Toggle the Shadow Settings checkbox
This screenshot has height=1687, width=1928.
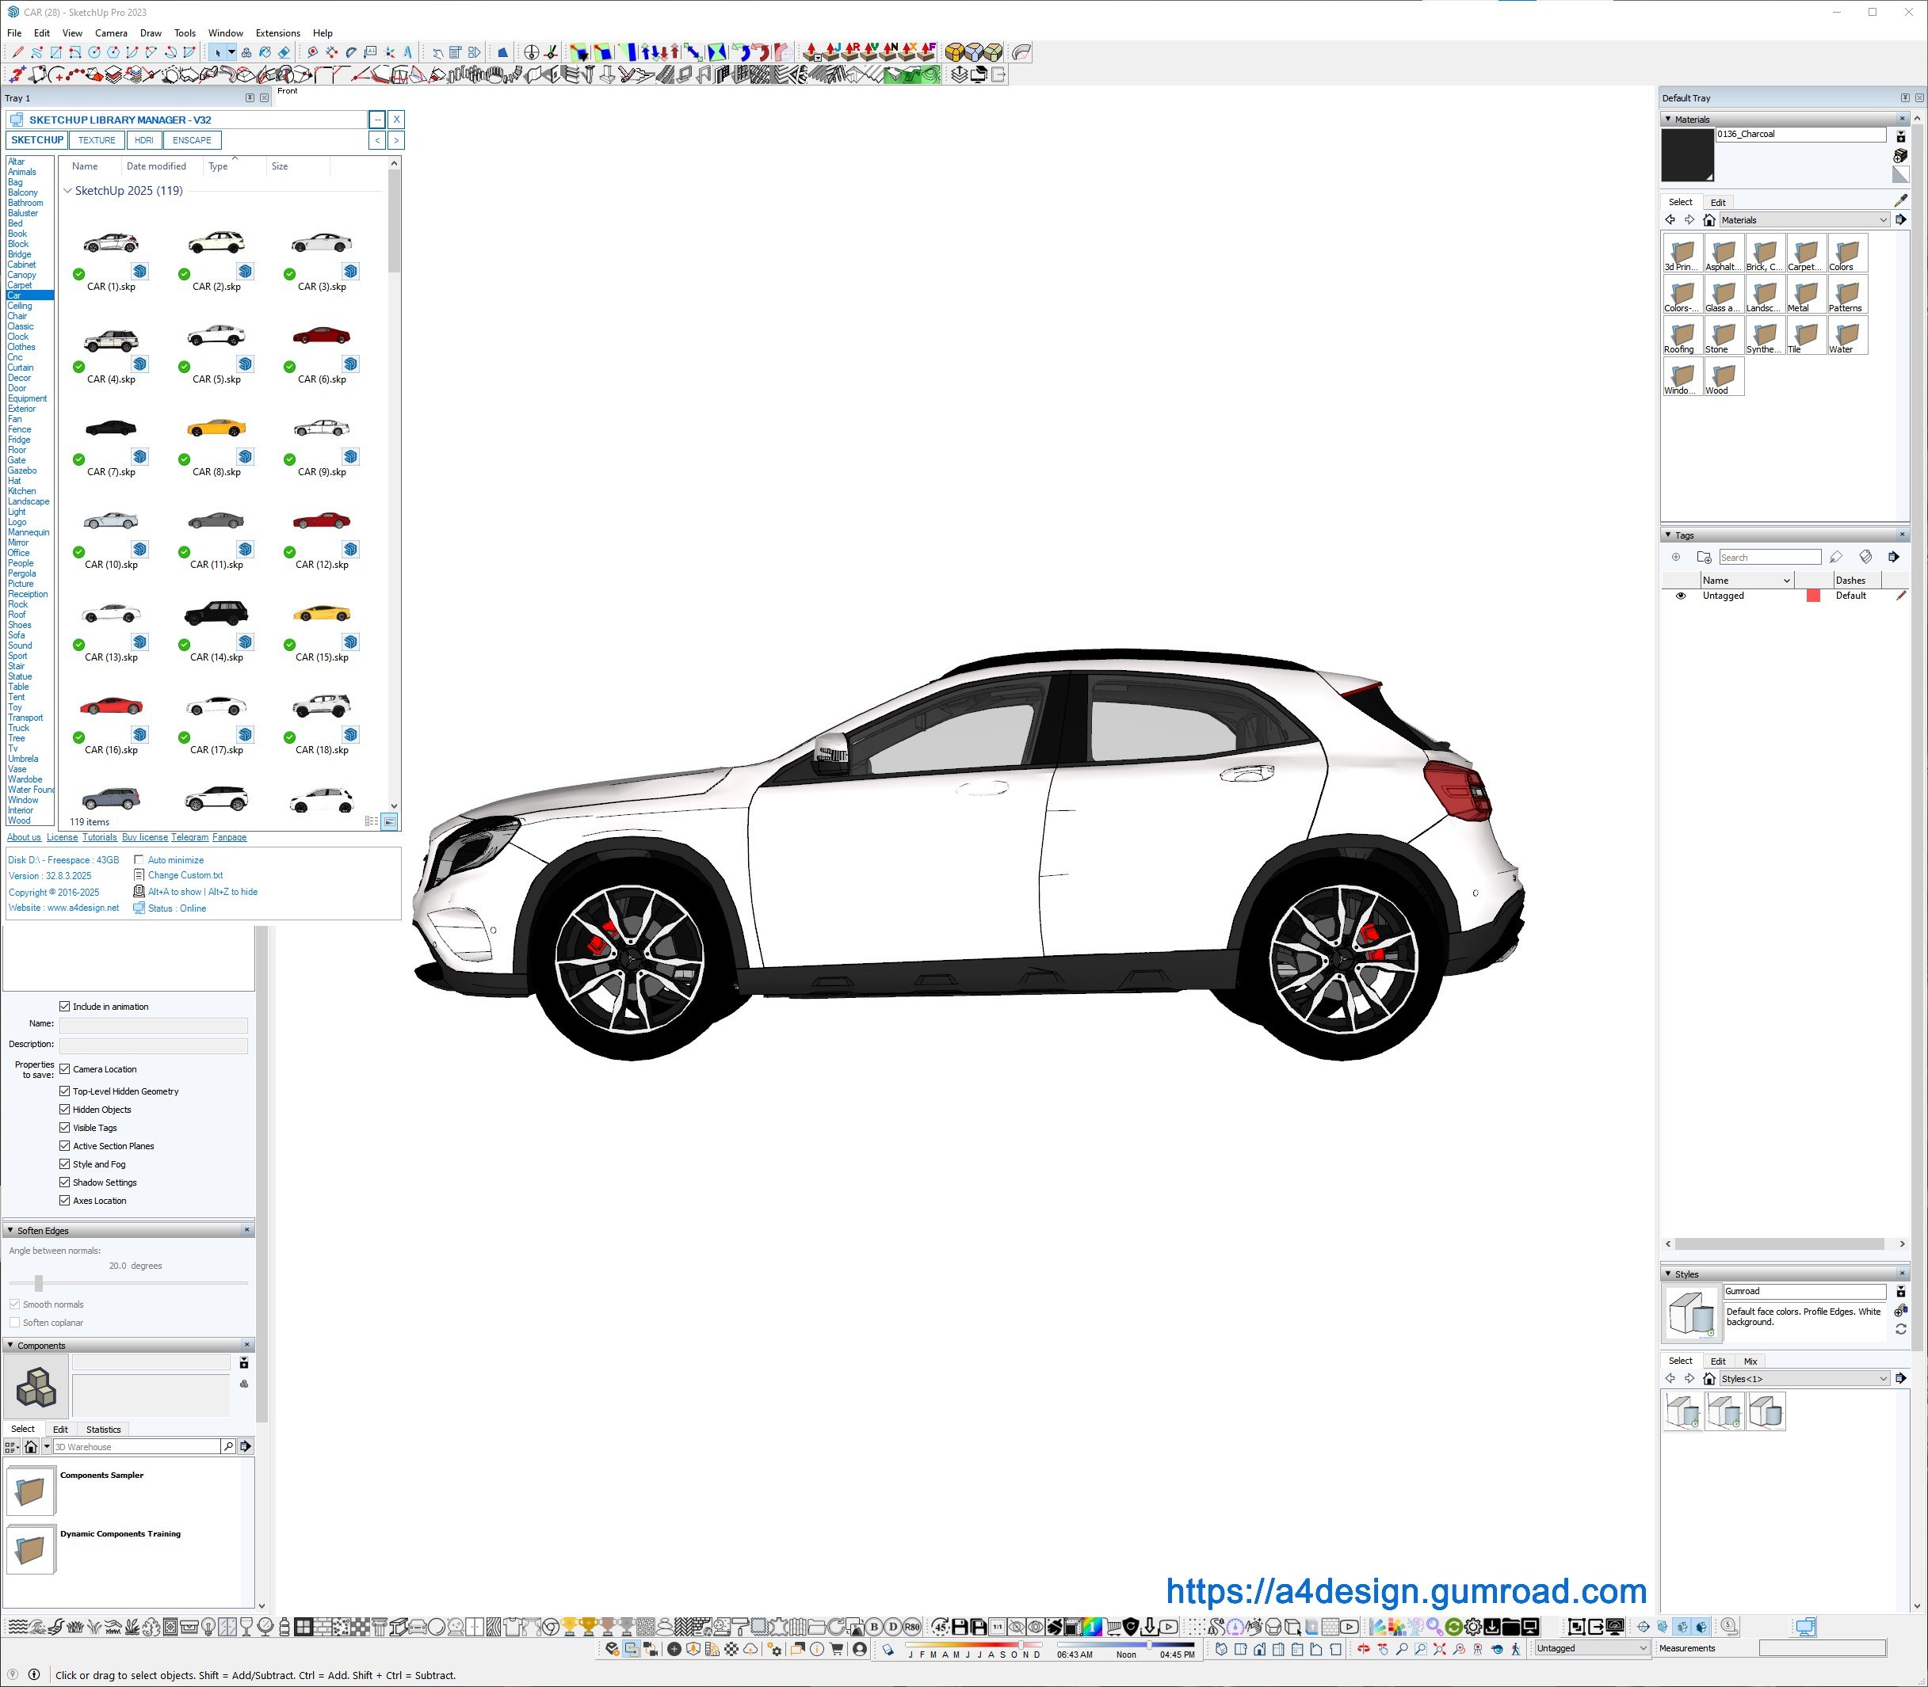point(65,1182)
